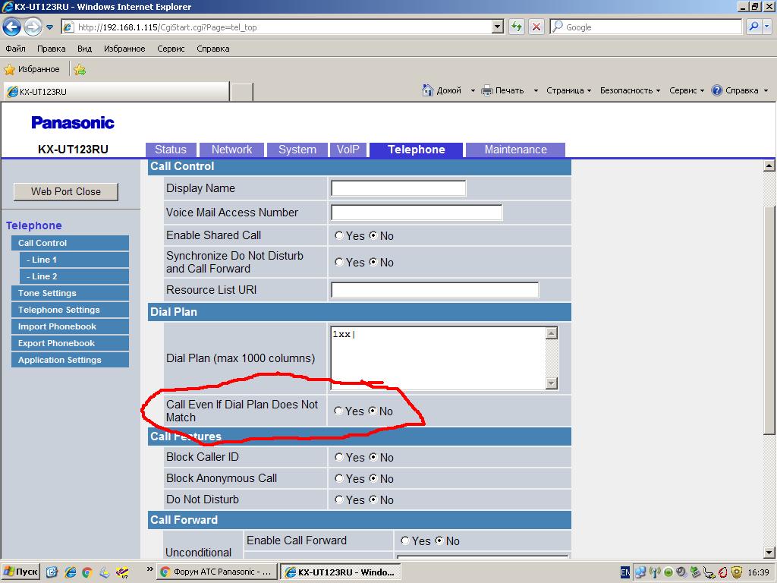Open the Избранное menu in the menu bar
Viewport: 777px width, 583px height.
click(x=124, y=49)
